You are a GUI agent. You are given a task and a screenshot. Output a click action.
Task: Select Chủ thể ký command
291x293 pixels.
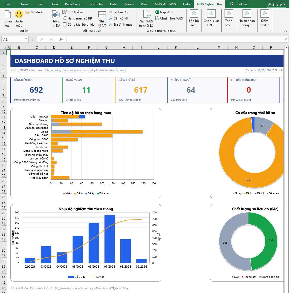coord(73,12)
